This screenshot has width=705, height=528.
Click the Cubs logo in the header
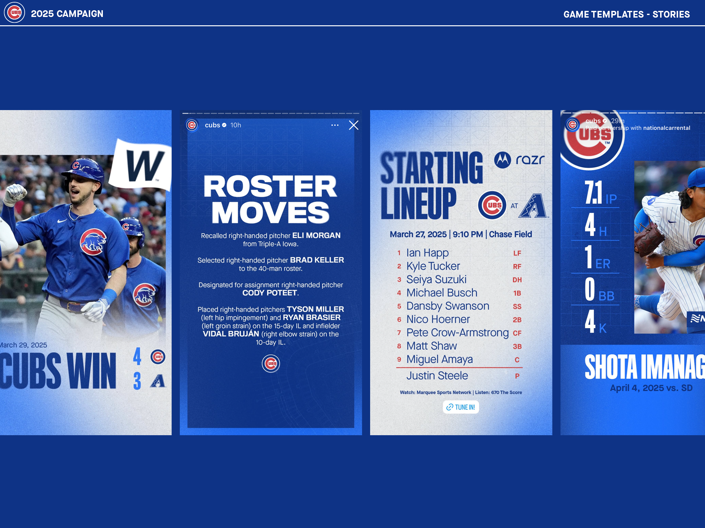(14, 13)
